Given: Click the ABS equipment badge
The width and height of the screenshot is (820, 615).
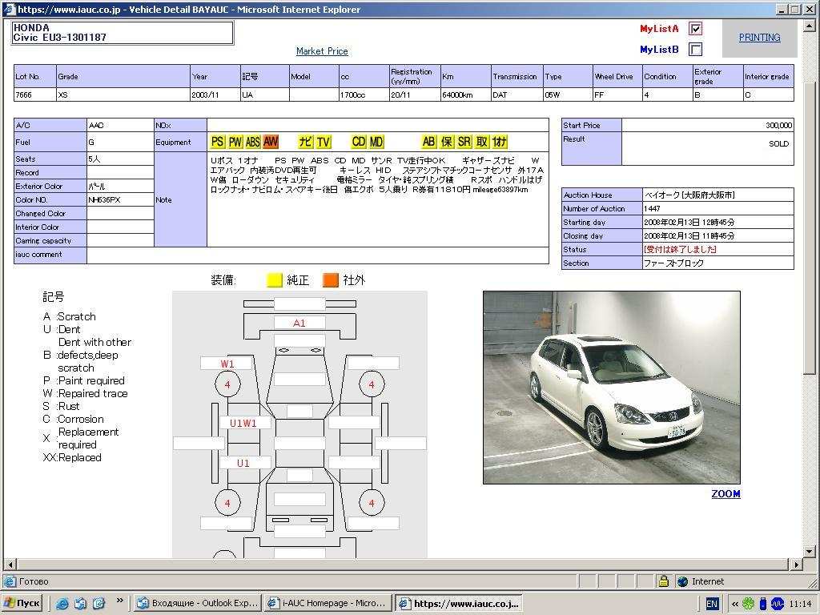Looking at the screenshot, I should (x=253, y=142).
